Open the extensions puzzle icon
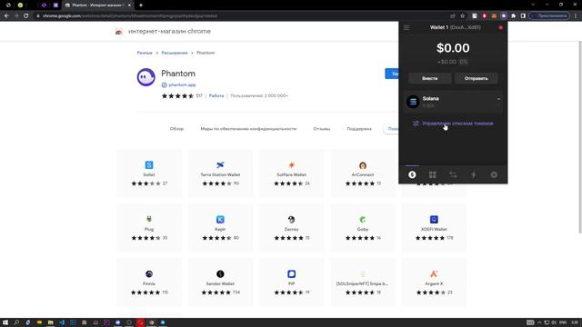Screen dimensions: 582x327 click(x=513, y=15)
